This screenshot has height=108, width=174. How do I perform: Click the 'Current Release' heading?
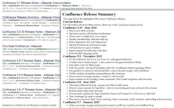point(73,22)
